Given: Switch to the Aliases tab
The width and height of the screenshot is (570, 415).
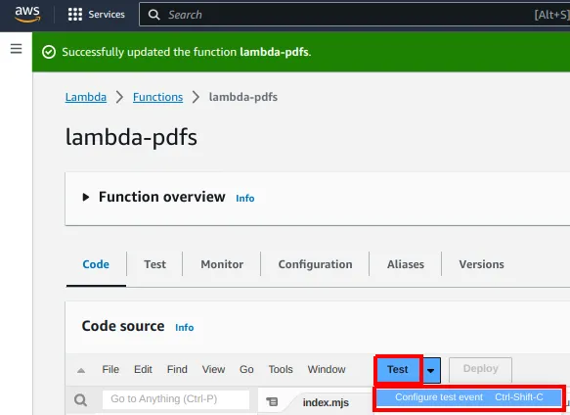Looking at the screenshot, I should 406,264.
